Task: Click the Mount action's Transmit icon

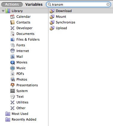Action: (x=52, y=17)
